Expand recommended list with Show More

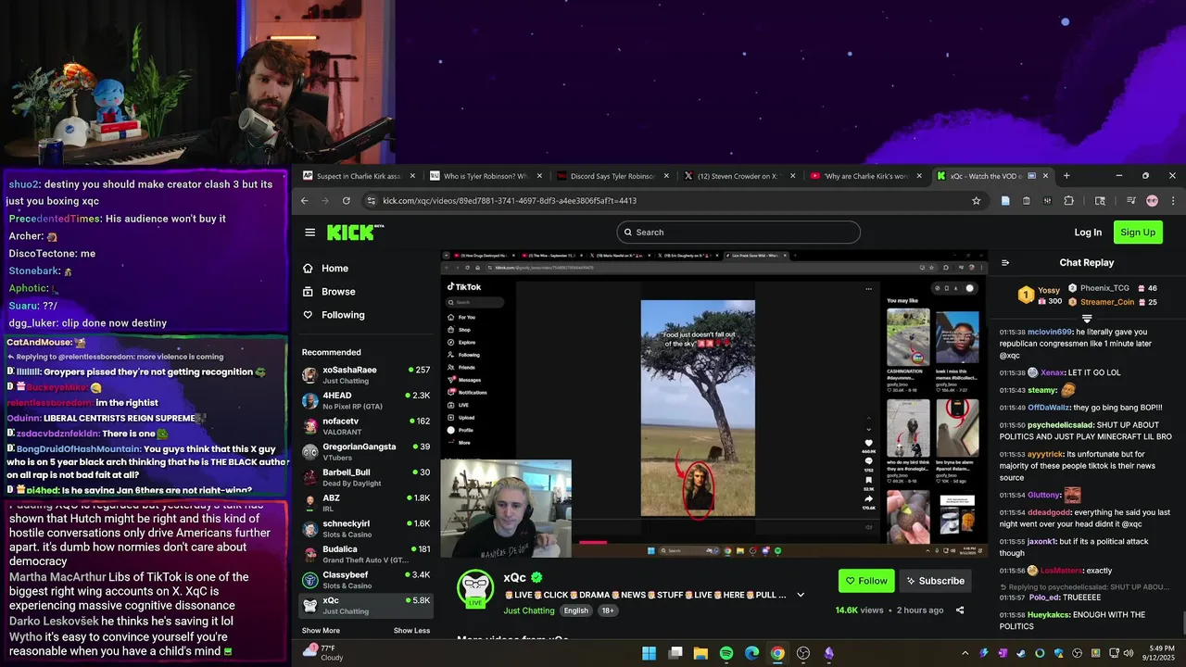321,631
